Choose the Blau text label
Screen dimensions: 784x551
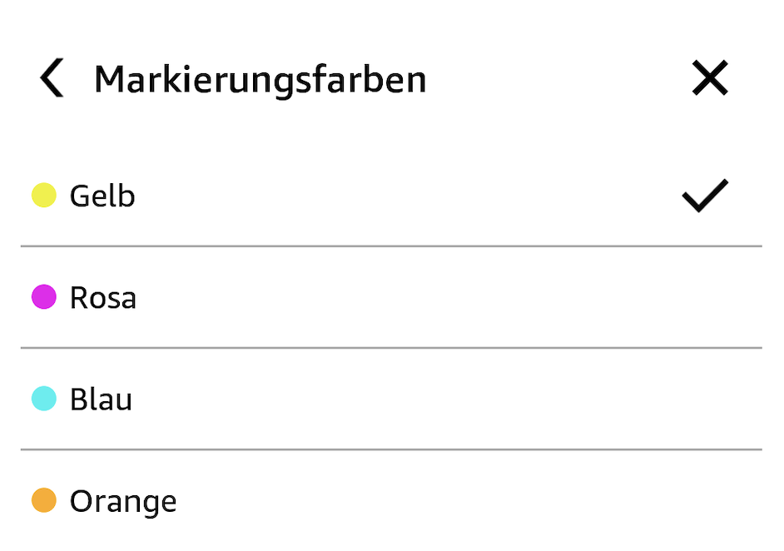101,400
